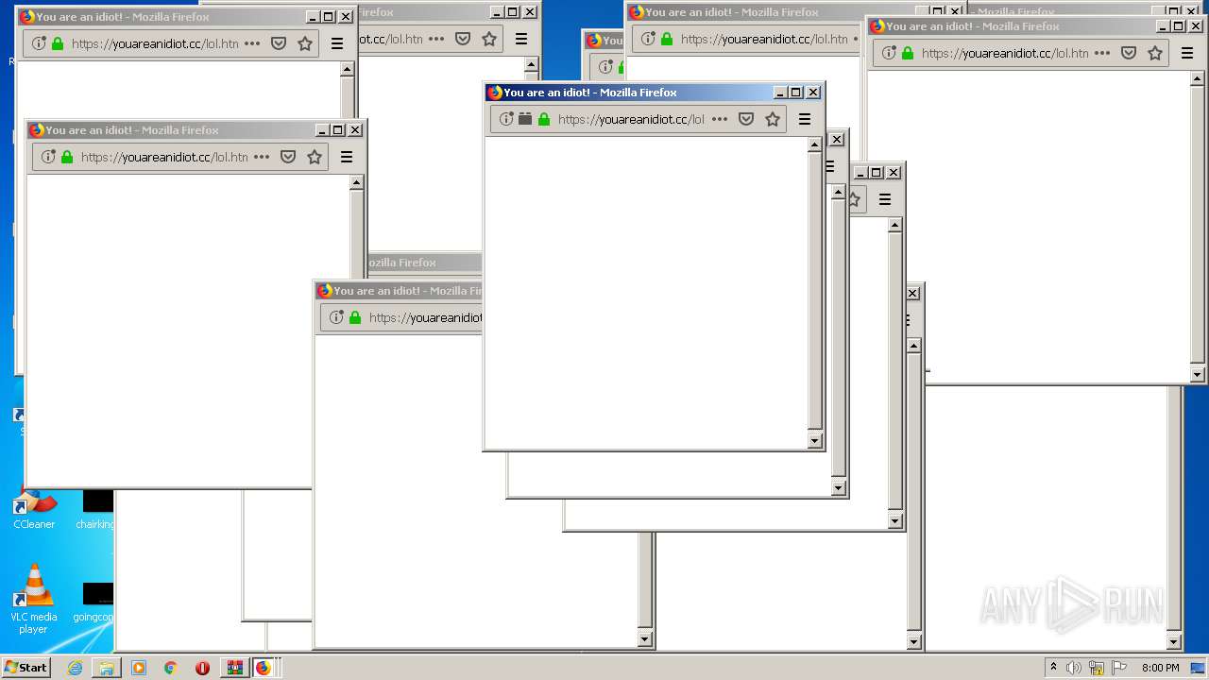Screen dimensions: 1209x680
Task: Open page actions (•••) in the window showing 'ot.cc/lol.htn'
Action: [x=436, y=39]
